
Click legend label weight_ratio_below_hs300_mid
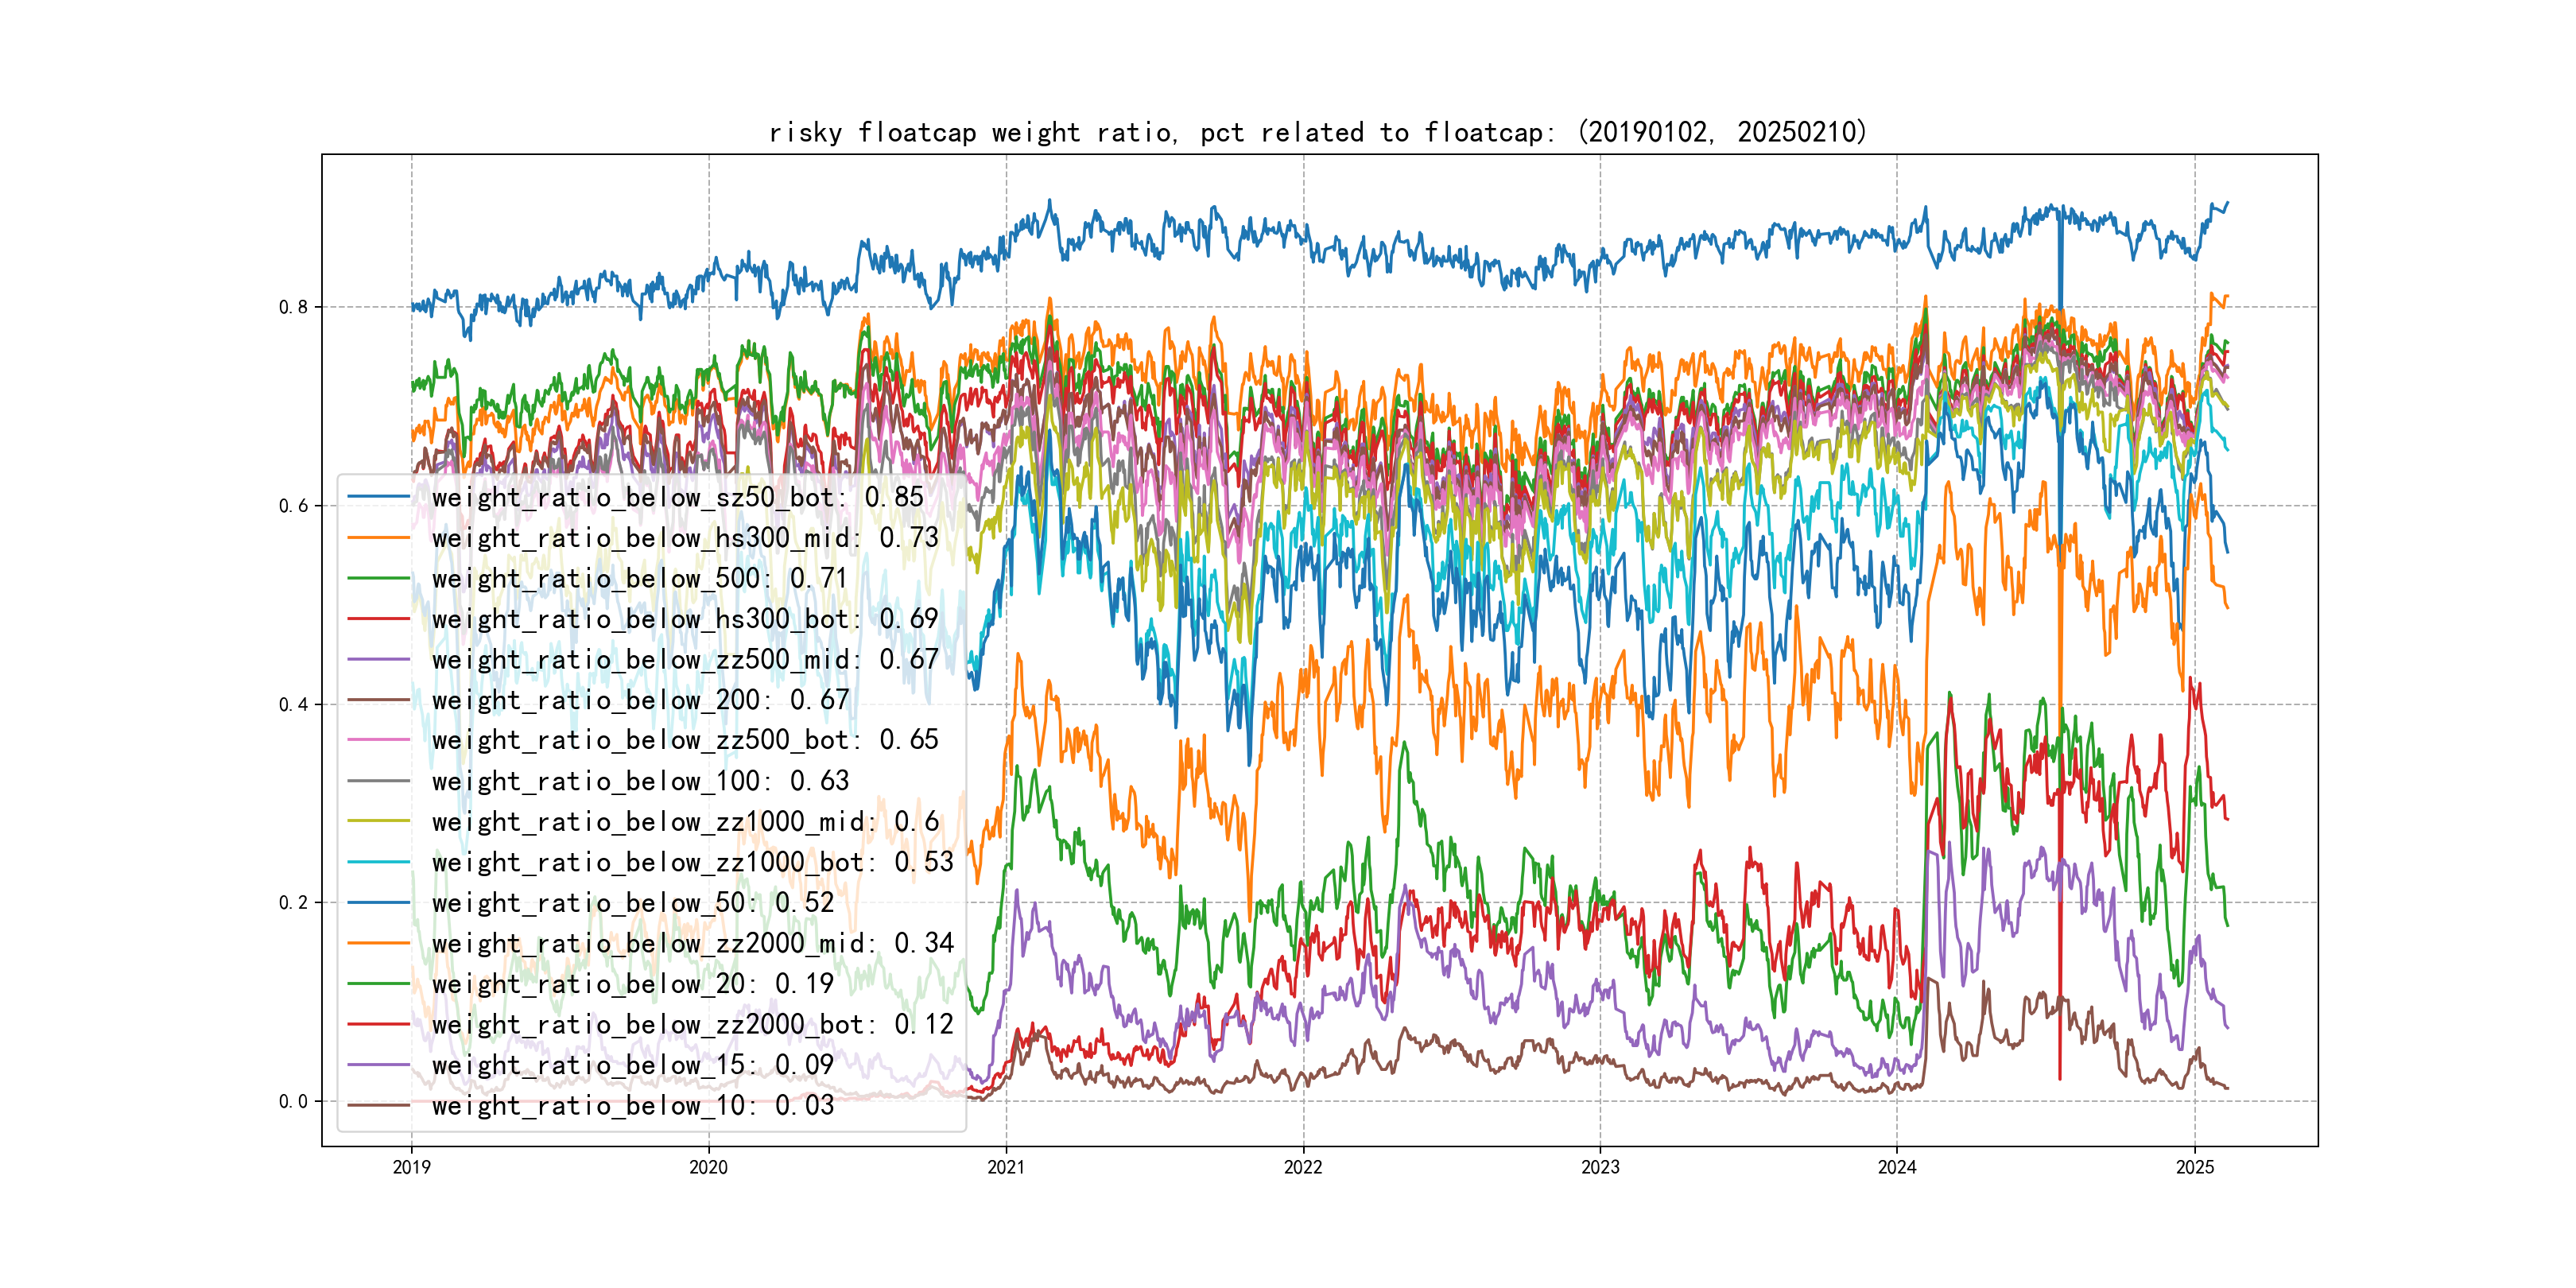[x=684, y=538]
